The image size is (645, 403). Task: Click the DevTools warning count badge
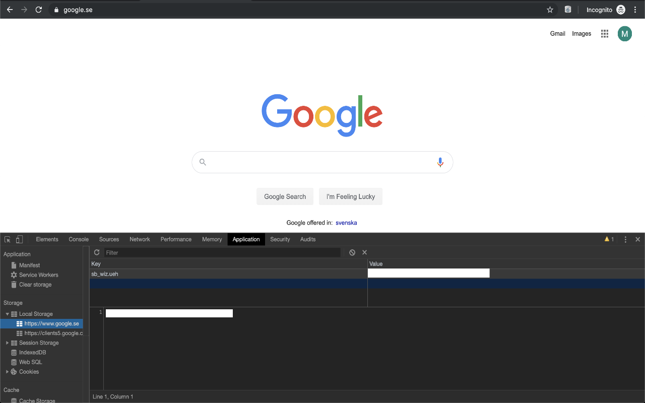609,239
